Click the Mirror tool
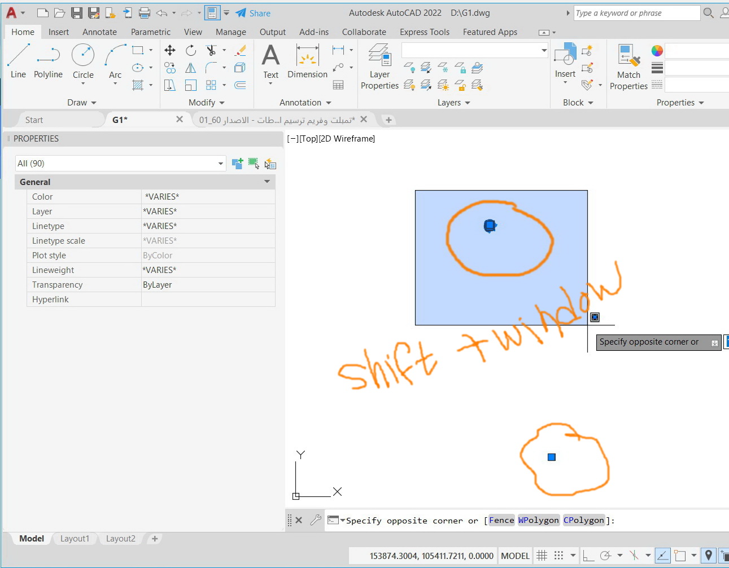Viewport: 729px width, 568px height. [x=191, y=68]
